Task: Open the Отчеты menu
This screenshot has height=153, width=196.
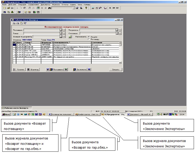Action: pyautogui.click(x=65, y=5)
